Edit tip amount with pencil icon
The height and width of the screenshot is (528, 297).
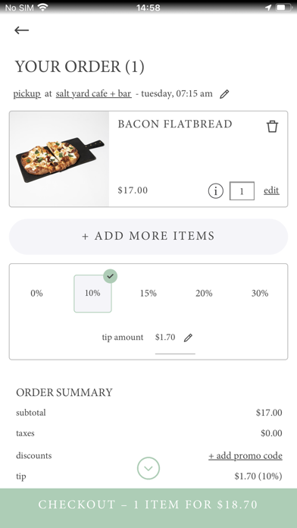(x=188, y=338)
